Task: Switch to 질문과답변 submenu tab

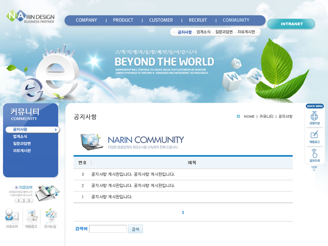Action: point(224,32)
